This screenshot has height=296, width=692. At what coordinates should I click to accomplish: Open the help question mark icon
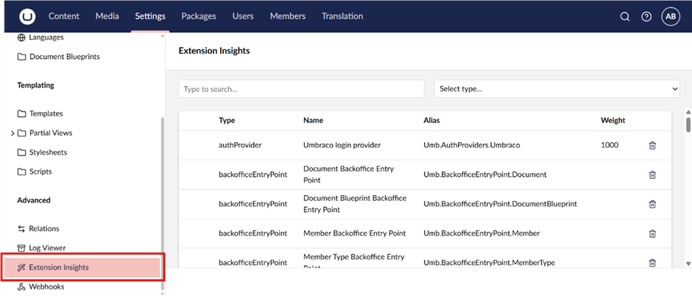pos(646,16)
